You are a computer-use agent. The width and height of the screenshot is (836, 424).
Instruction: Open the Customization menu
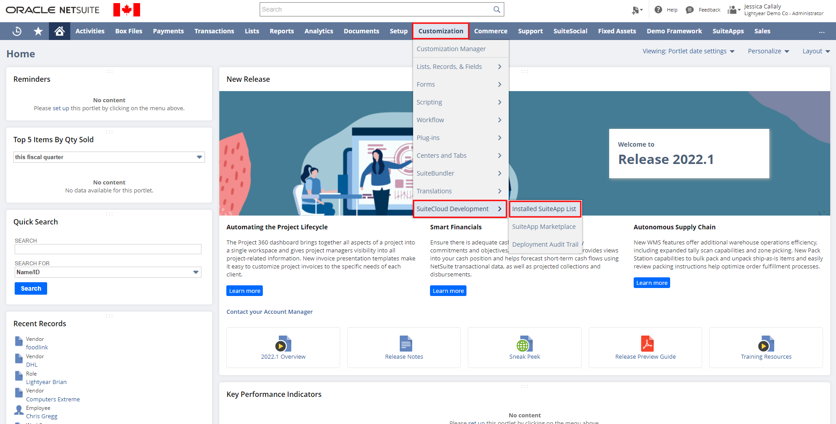pyautogui.click(x=441, y=31)
